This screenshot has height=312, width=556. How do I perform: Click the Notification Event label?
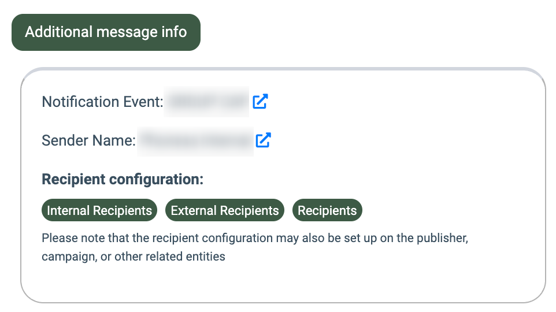click(x=103, y=102)
